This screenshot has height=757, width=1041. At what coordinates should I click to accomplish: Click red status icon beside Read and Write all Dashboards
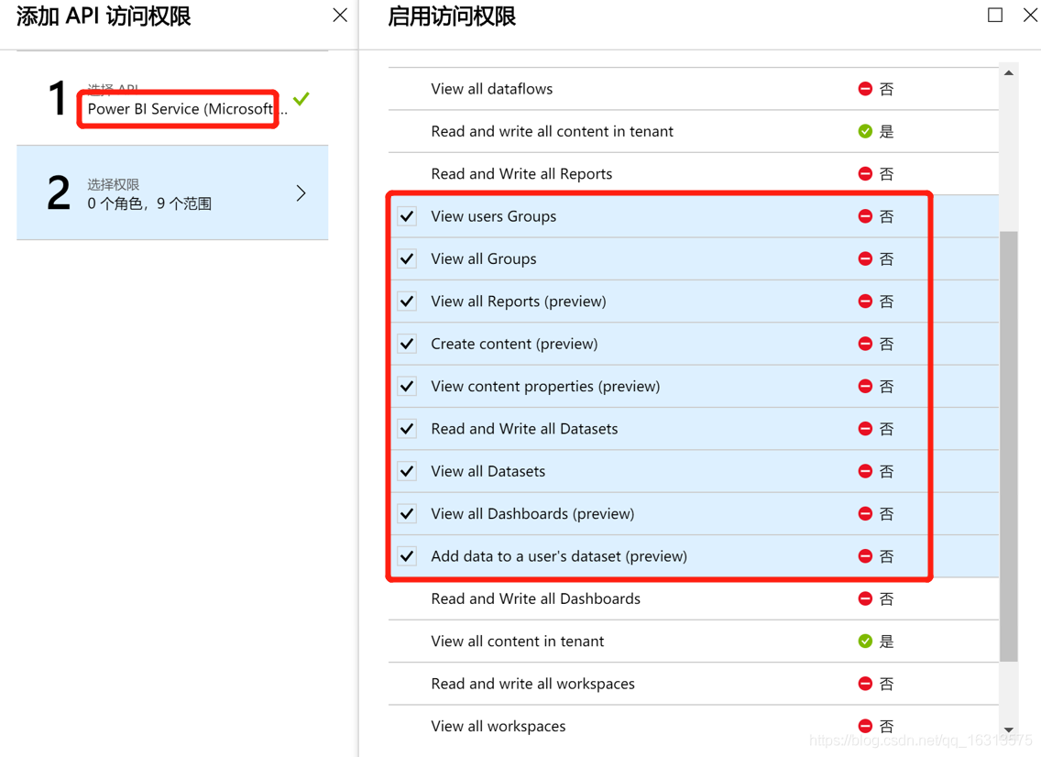[x=865, y=598]
